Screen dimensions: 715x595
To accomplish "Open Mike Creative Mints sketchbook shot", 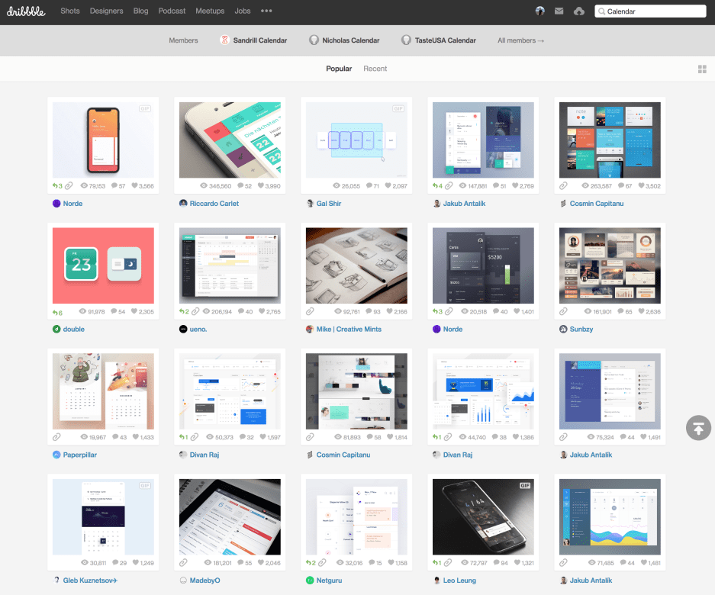I will [356, 265].
